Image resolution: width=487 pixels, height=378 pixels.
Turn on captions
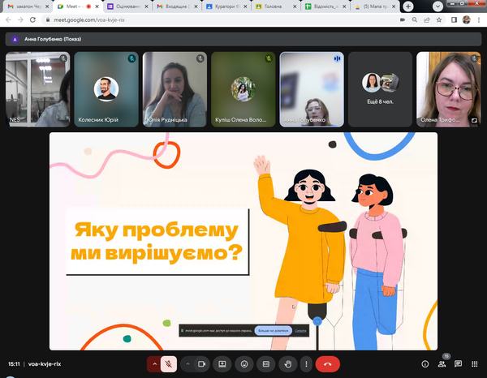click(265, 364)
